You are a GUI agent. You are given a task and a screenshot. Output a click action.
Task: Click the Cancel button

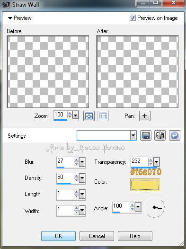[97, 236]
